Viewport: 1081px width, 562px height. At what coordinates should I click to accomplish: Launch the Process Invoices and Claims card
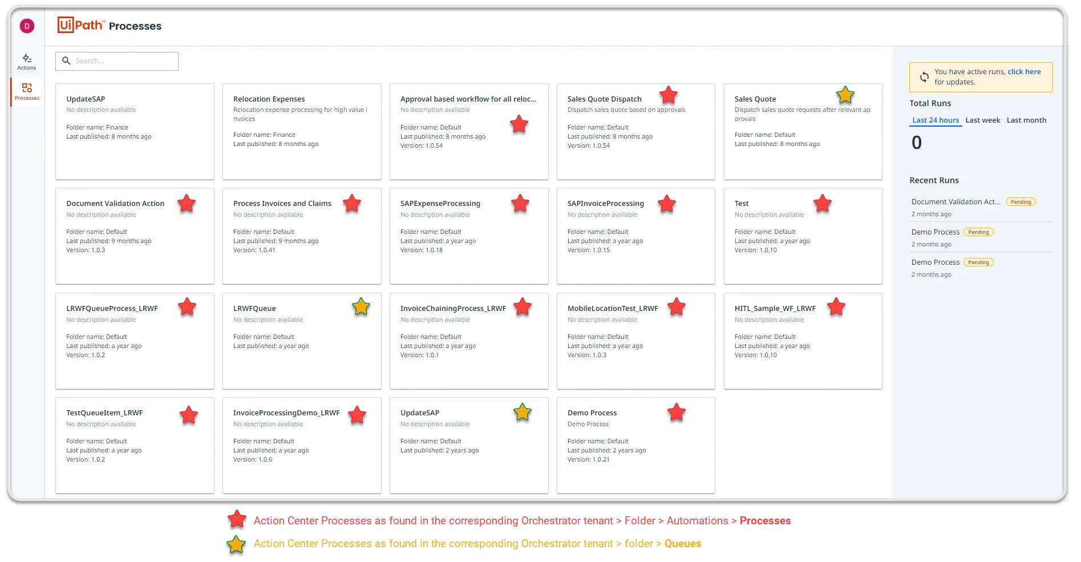coord(302,236)
